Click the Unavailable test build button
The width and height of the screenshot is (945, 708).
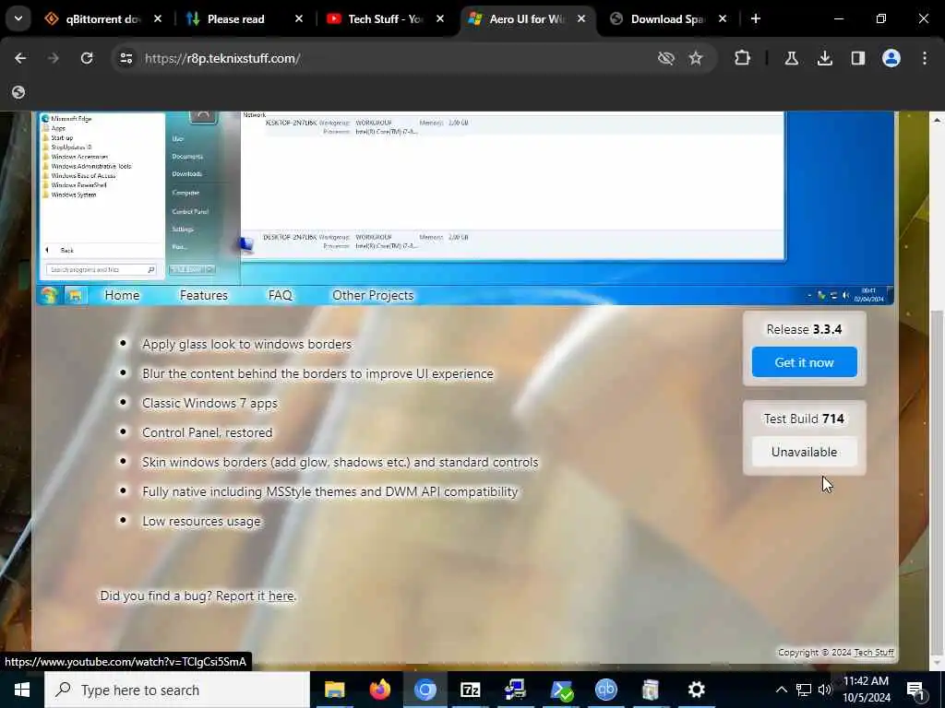[804, 452]
